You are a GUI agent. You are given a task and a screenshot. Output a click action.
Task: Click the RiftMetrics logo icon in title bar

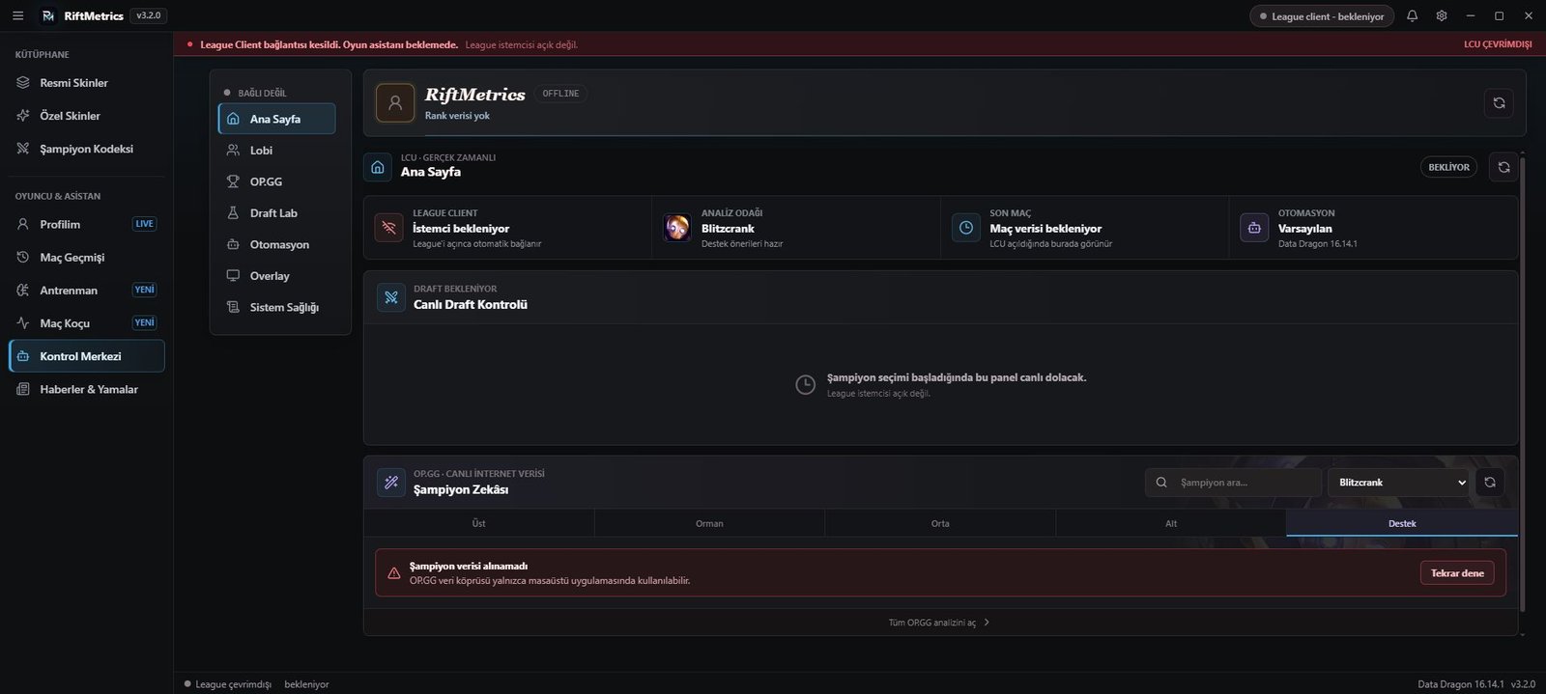pyautogui.click(x=48, y=15)
